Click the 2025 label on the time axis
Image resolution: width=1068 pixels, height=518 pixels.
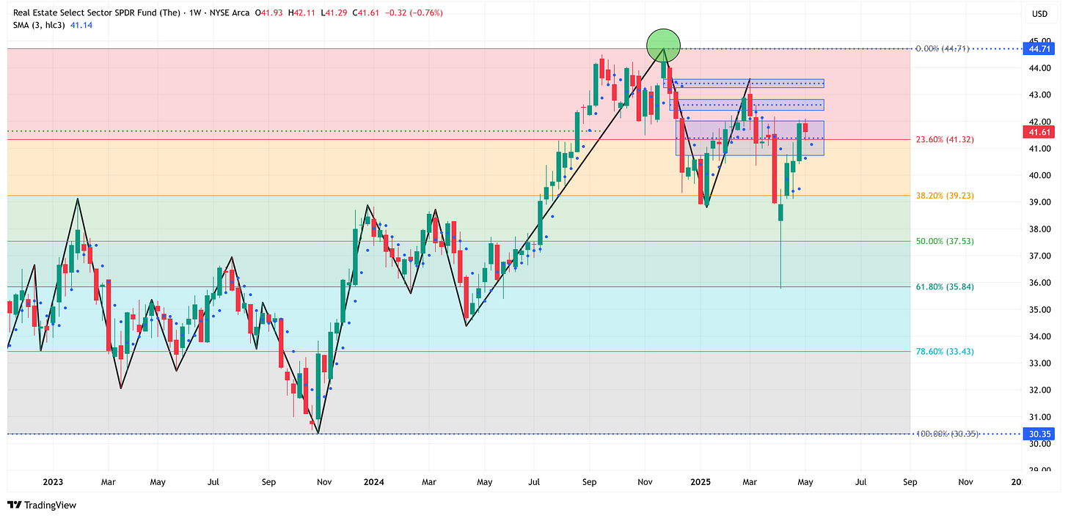700,482
